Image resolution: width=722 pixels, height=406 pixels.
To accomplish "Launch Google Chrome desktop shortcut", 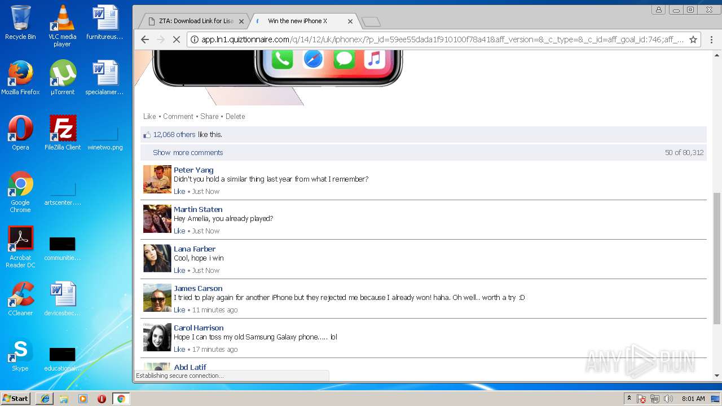I will click(20, 192).
